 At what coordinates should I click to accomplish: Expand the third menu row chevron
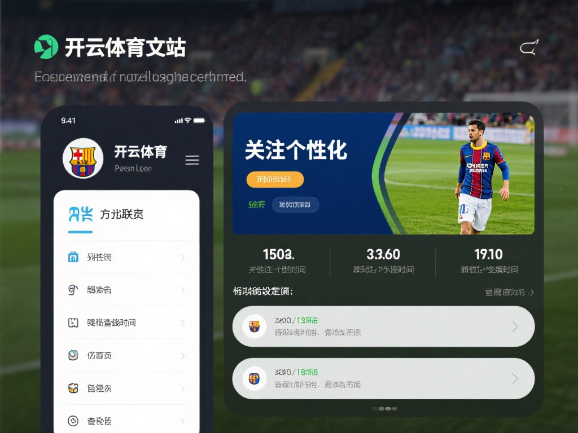pyautogui.click(x=183, y=323)
